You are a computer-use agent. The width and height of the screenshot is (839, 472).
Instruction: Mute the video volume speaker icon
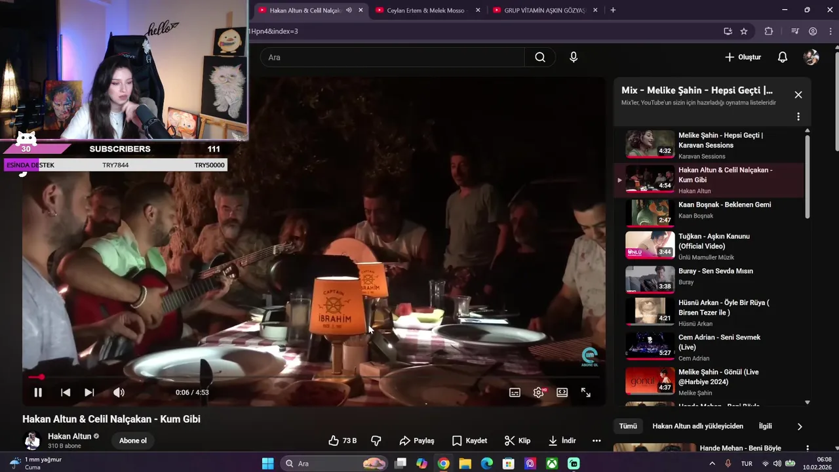point(119,393)
